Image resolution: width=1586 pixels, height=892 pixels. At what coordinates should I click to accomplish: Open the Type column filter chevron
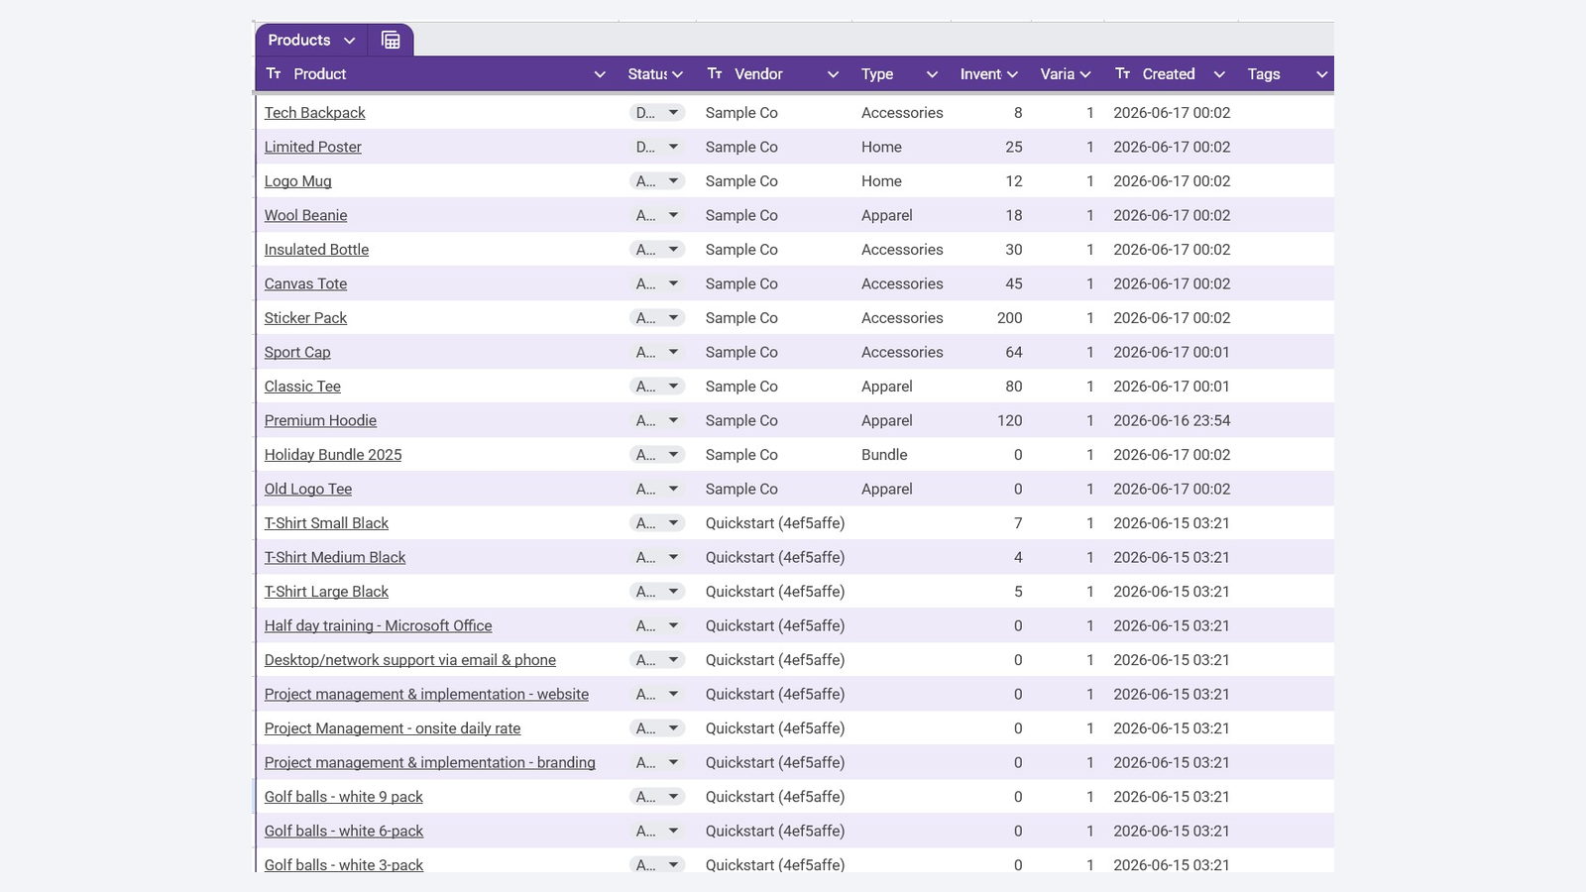click(932, 74)
